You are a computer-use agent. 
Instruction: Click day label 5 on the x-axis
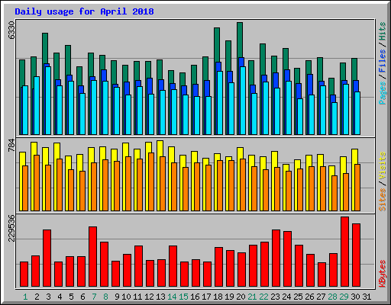pos(71,297)
